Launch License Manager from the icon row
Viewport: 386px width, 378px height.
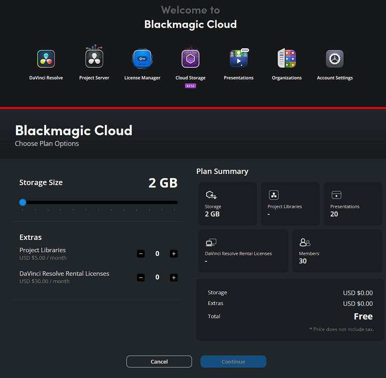[x=142, y=59]
